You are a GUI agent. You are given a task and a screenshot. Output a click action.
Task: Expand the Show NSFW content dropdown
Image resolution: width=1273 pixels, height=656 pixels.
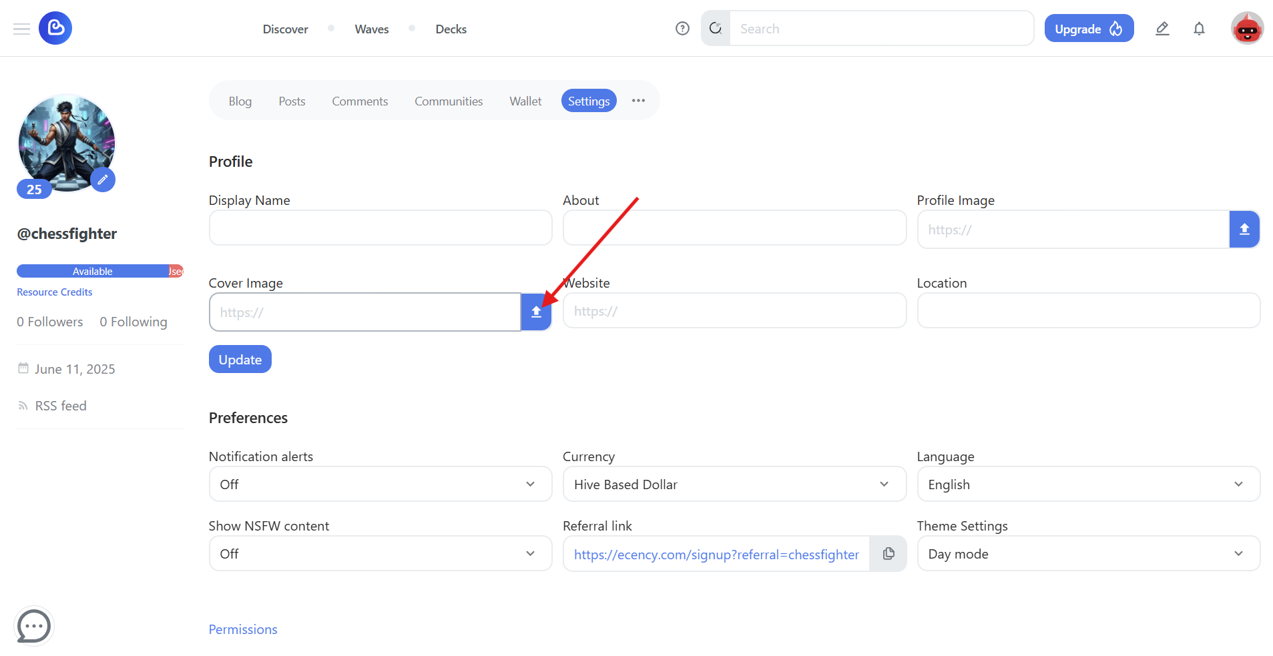click(x=380, y=553)
